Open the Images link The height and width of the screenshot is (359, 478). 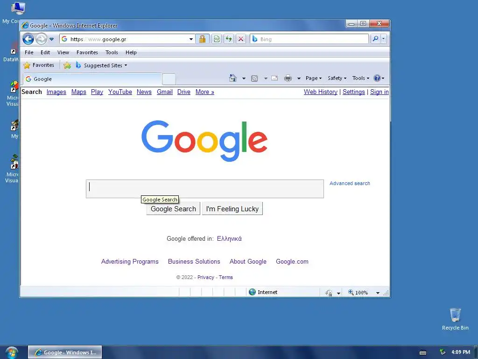click(x=56, y=92)
